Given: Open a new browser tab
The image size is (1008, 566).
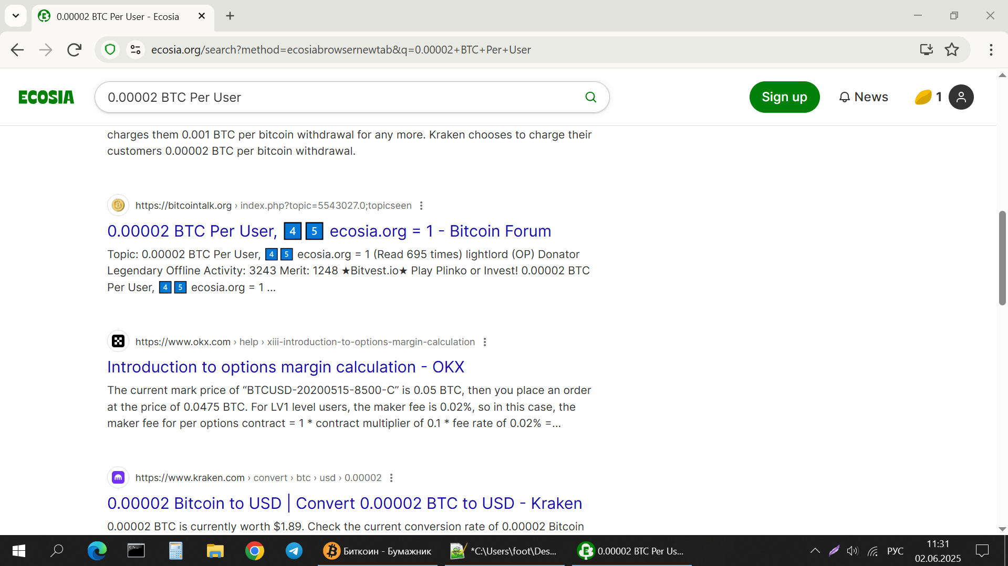Looking at the screenshot, I should click(230, 16).
